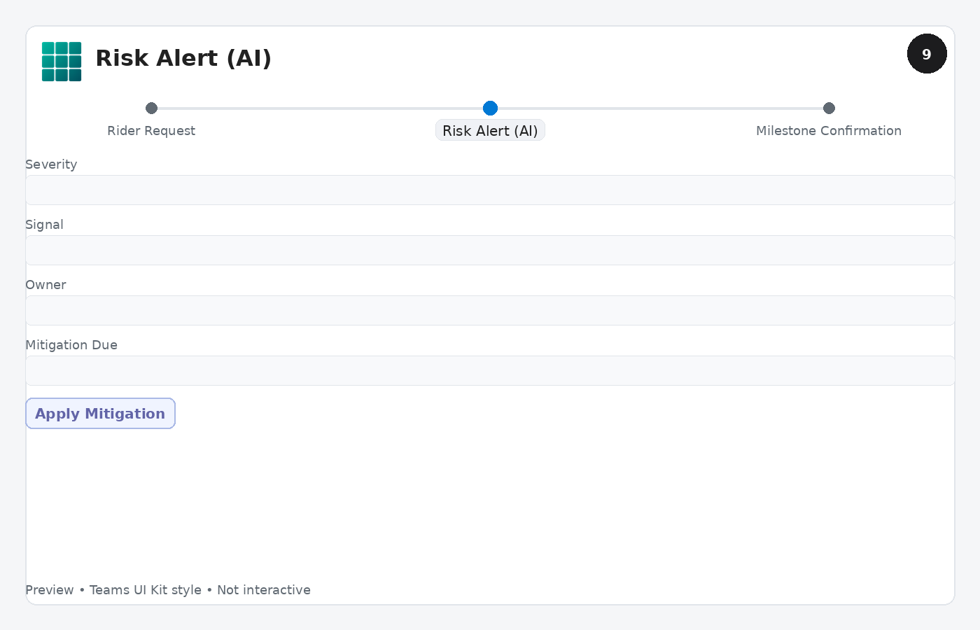Focus the Severity input field
Screen dimensions: 980x630
click(x=490, y=190)
